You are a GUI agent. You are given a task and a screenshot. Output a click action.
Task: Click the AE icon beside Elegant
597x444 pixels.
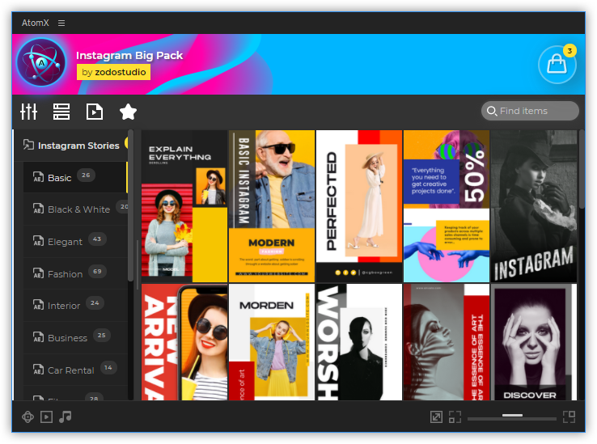38,242
